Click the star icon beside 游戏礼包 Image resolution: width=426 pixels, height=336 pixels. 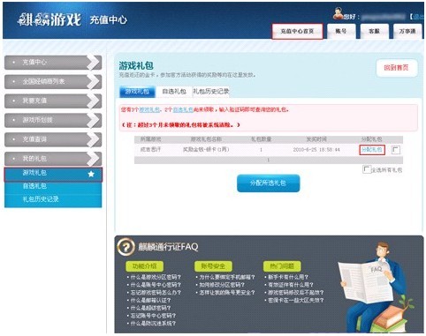click(x=91, y=174)
